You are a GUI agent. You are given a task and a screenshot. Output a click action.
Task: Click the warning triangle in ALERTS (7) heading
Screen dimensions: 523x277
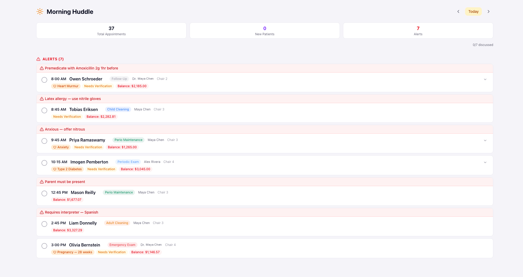(38, 59)
